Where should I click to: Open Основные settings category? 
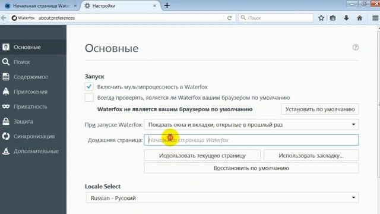point(33,47)
